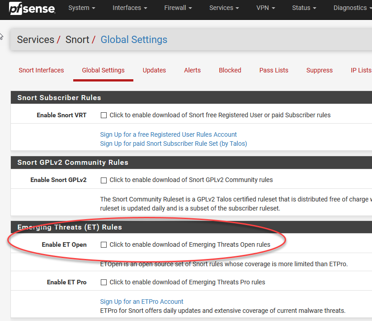Open the VPN menu
Viewport: 372px width, 321px height.
pyautogui.click(x=265, y=8)
